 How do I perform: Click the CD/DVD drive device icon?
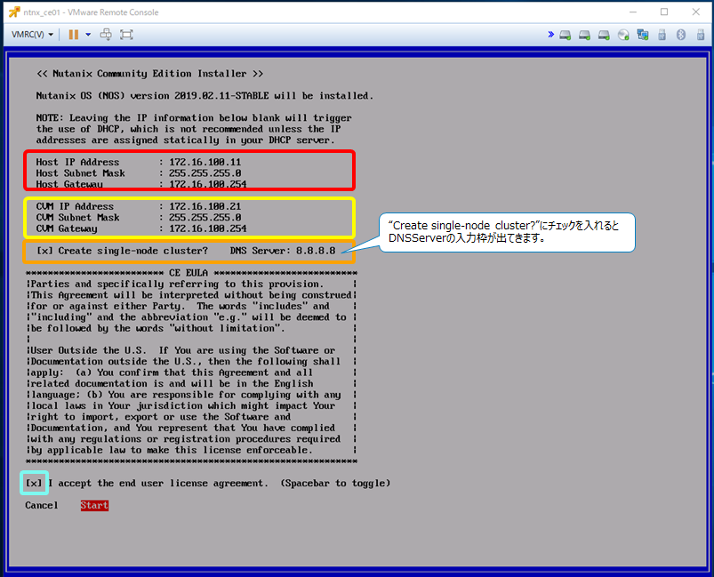(x=623, y=35)
